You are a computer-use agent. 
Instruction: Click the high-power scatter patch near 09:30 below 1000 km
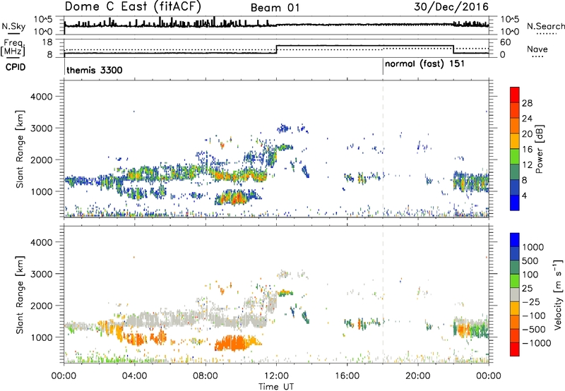click(234, 198)
